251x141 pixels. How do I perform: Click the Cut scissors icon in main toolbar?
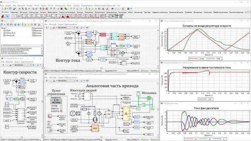click(x=20, y=9)
